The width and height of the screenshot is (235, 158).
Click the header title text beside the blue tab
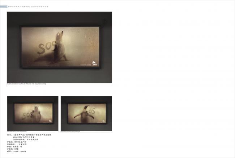(x=28, y=7)
